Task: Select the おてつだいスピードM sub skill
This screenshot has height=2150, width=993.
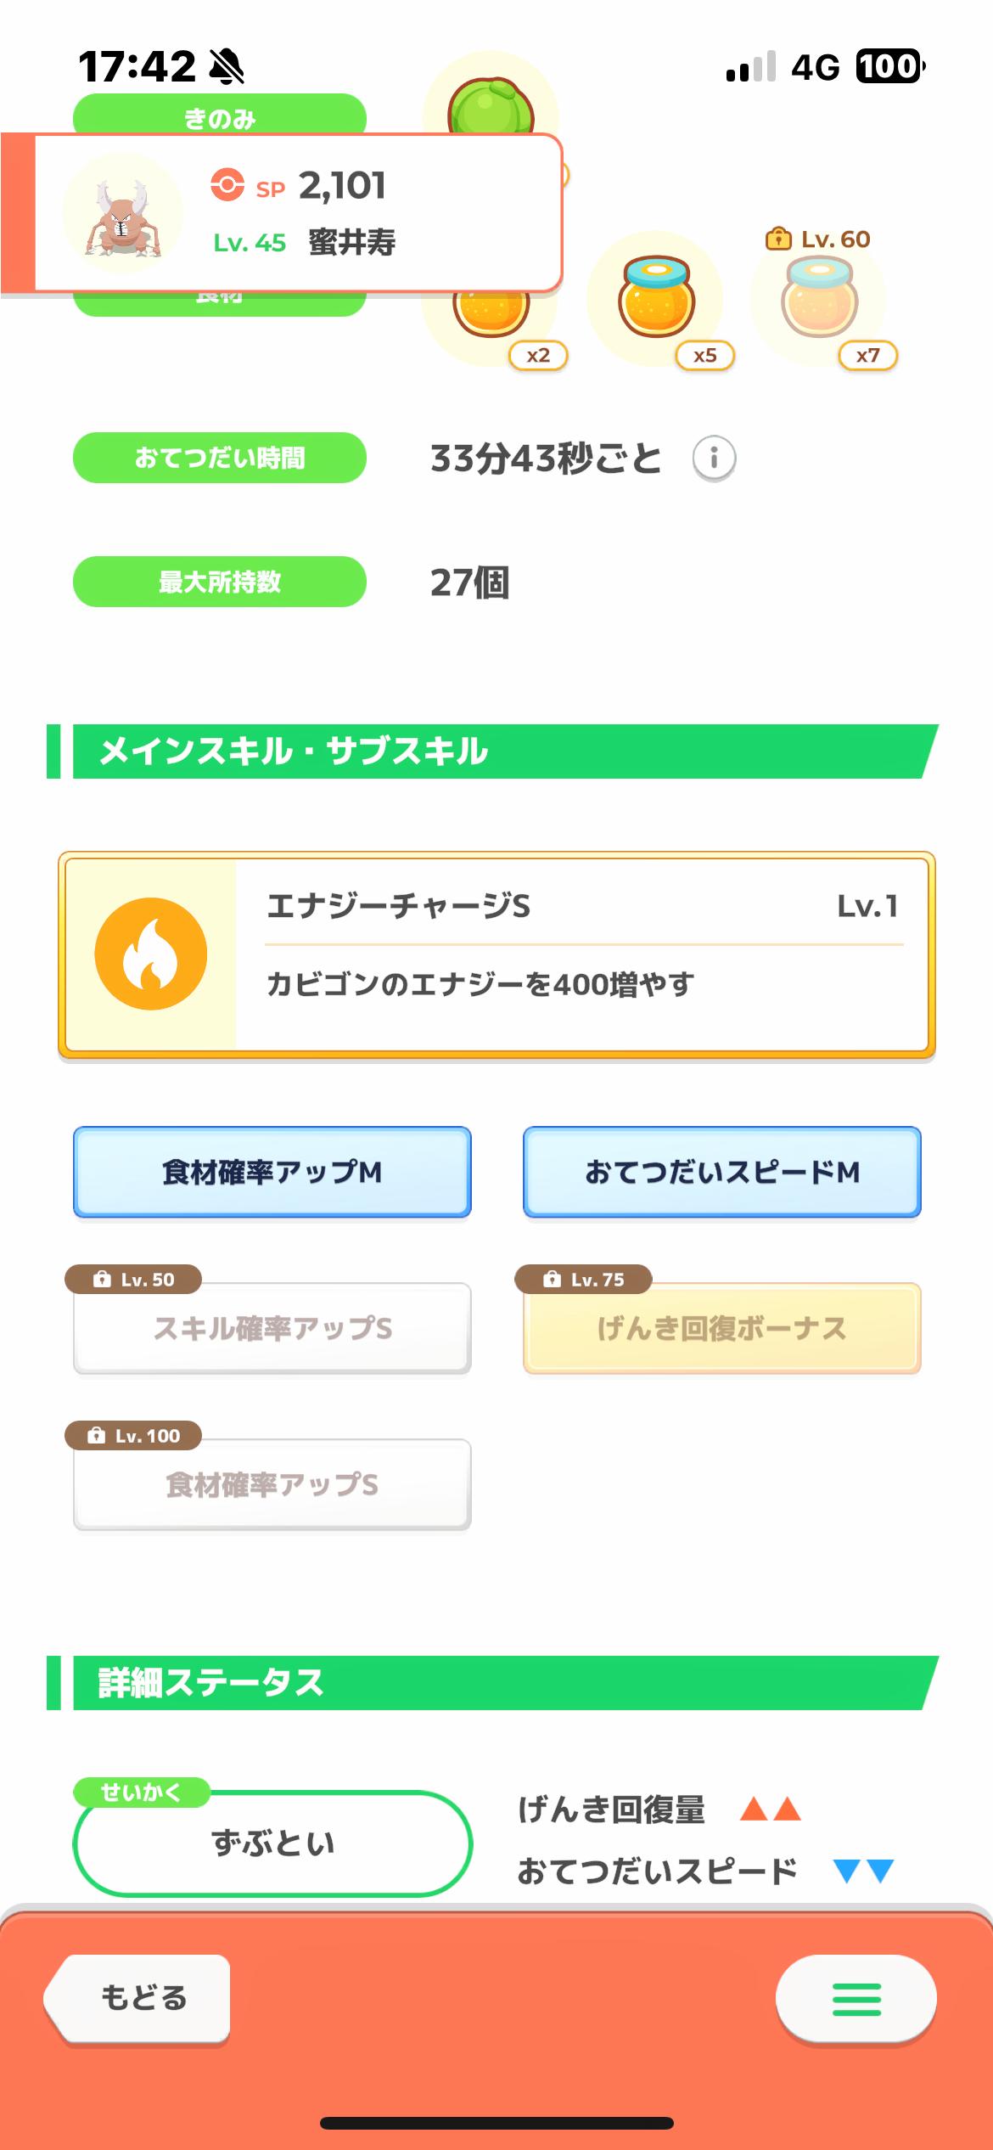Action: coord(721,1172)
